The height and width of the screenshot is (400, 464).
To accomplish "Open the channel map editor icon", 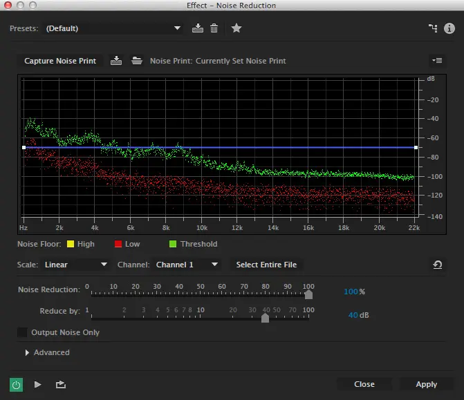I will [x=433, y=28].
